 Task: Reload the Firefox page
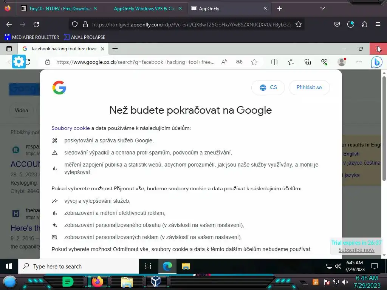click(36, 25)
